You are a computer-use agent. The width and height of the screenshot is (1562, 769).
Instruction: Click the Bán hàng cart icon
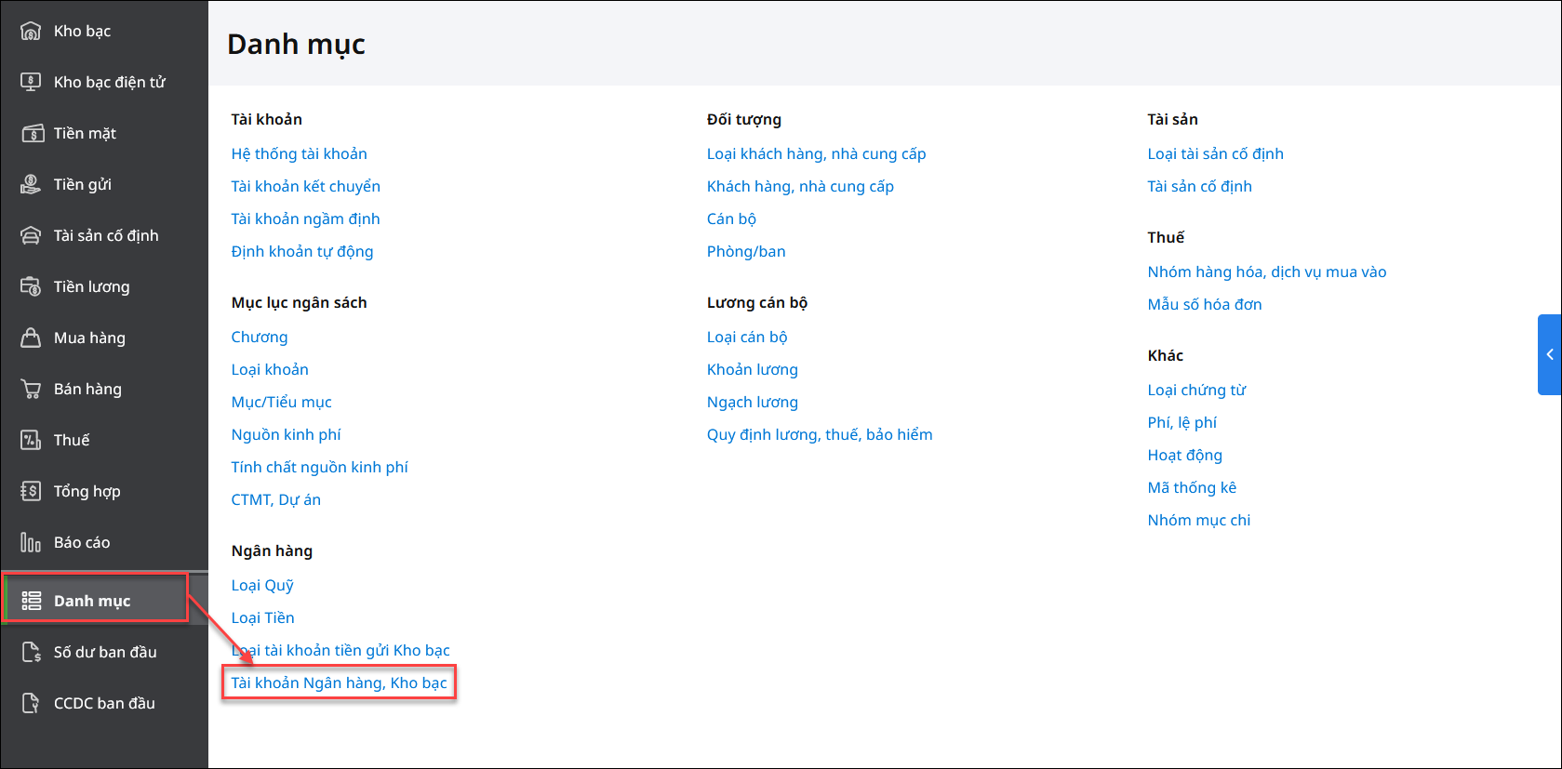point(31,389)
